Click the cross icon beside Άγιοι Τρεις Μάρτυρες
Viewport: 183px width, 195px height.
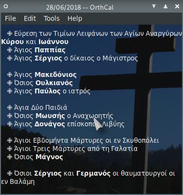coord(10,149)
